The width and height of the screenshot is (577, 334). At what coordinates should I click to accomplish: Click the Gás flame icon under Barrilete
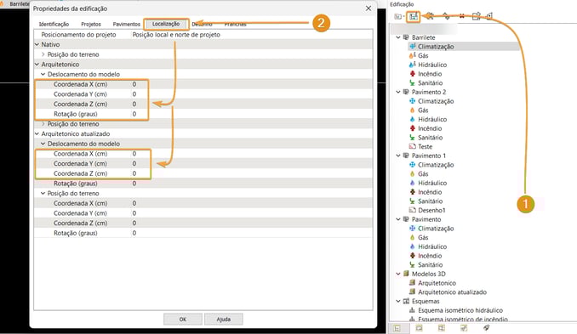click(413, 55)
